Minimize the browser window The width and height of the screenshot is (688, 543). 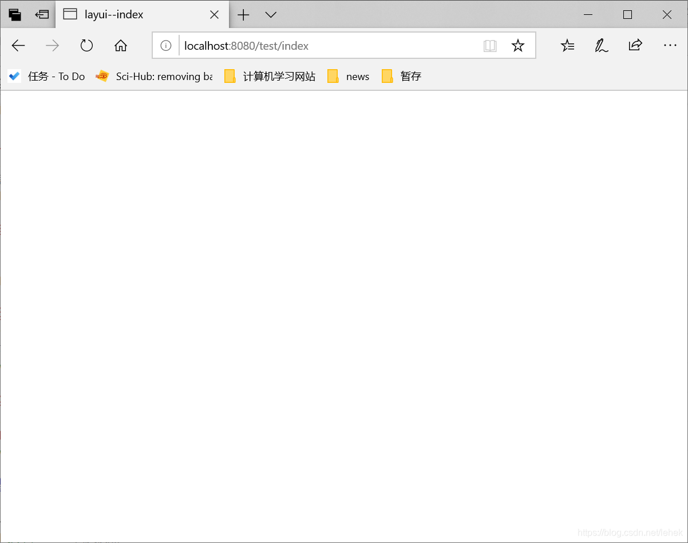tap(588, 15)
